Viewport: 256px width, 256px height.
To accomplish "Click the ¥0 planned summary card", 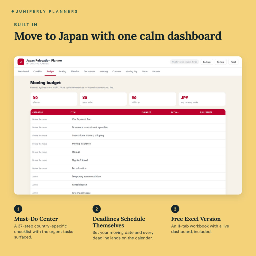I will (x=54, y=99).
